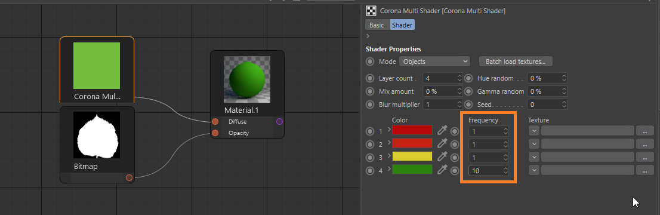Toggle the Blur multiplier animation dot
660x215 pixels.
click(x=370, y=105)
